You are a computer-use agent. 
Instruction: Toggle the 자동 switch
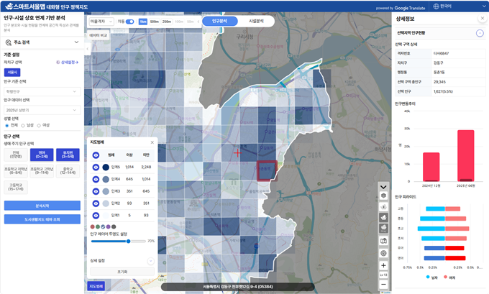[130, 22]
